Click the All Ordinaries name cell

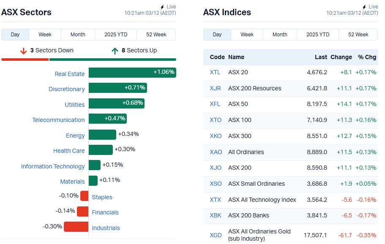coord(246,152)
